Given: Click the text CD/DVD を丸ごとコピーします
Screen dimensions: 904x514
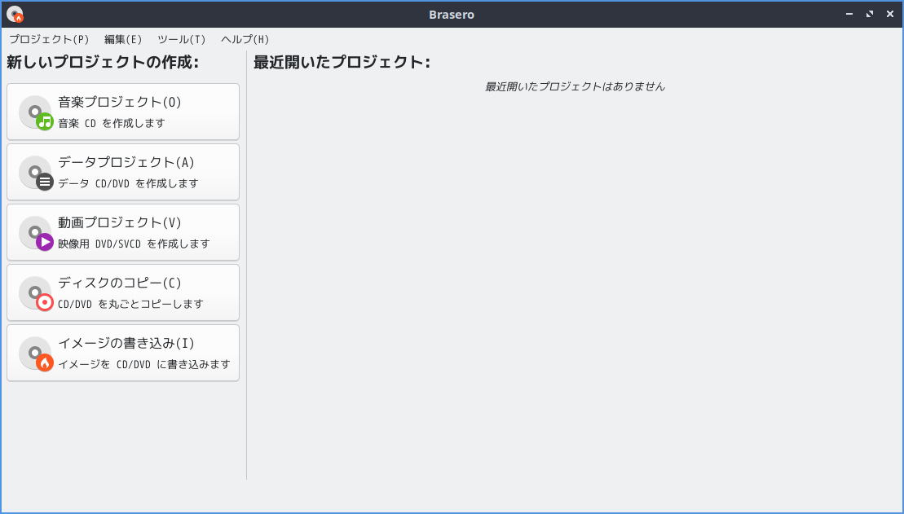Looking at the screenshot, I should pos(131,305).
